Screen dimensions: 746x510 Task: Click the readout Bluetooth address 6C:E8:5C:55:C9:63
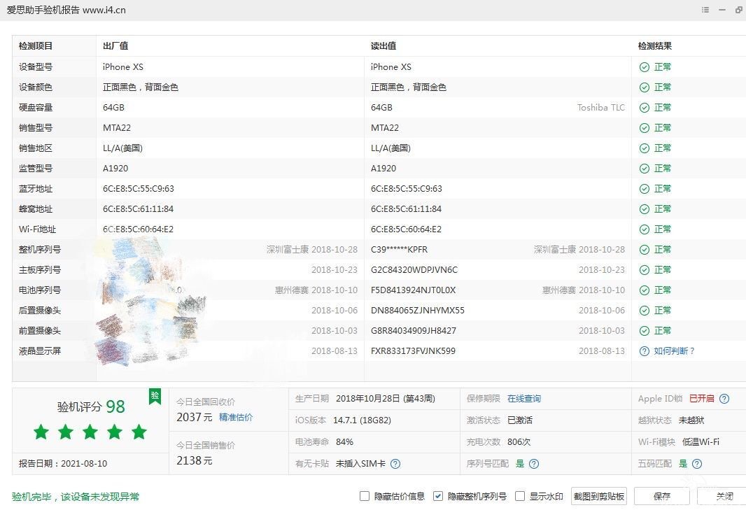407,189
